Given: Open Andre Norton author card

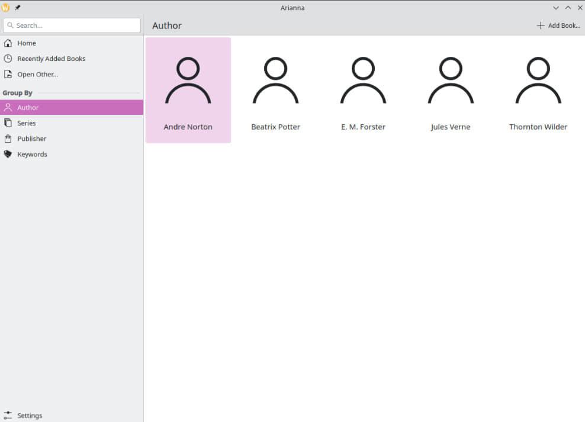Looking at the screenshot, I should pos(188,90).
